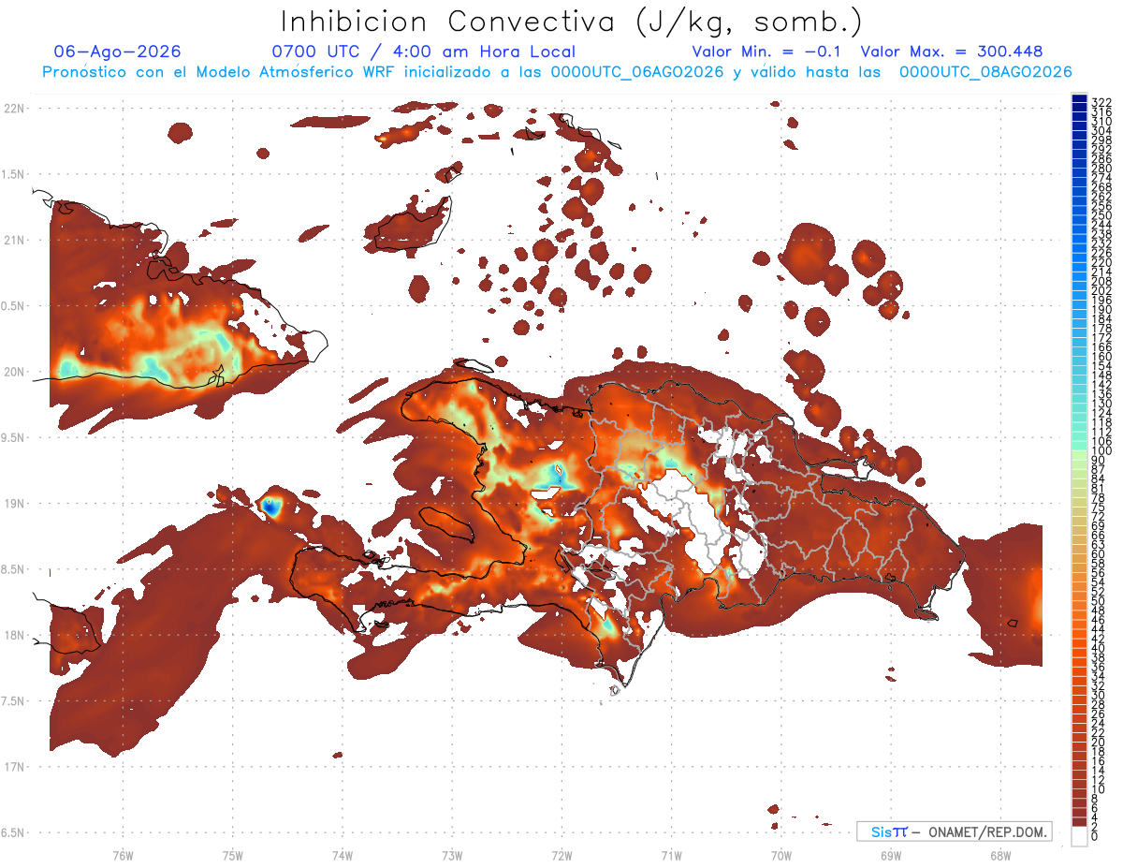Select the date text '06-Ago-2026'
The height and width of the screenshot is (868, 1123).
coord(118,51)
